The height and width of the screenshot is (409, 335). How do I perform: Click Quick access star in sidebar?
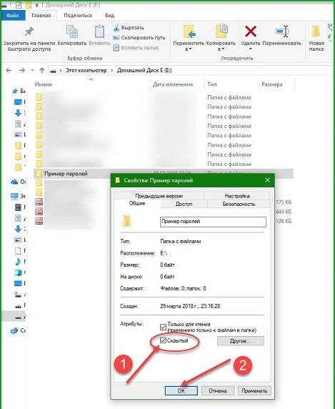[x=15, y=91]
